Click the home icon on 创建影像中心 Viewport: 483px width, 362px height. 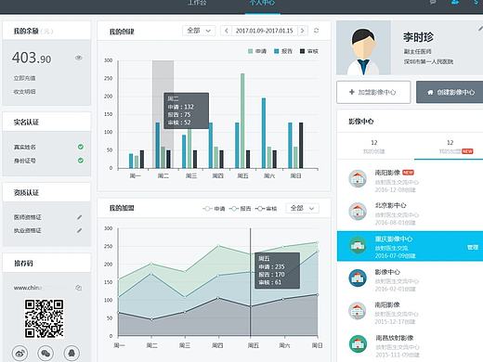pos(430,92)
